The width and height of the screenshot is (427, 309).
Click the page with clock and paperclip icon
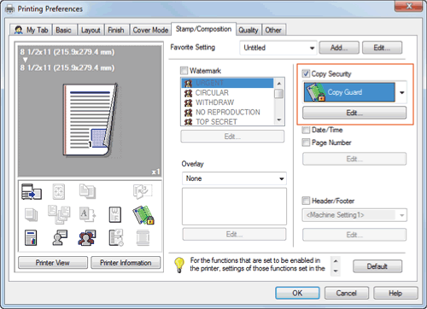[116, 237]
